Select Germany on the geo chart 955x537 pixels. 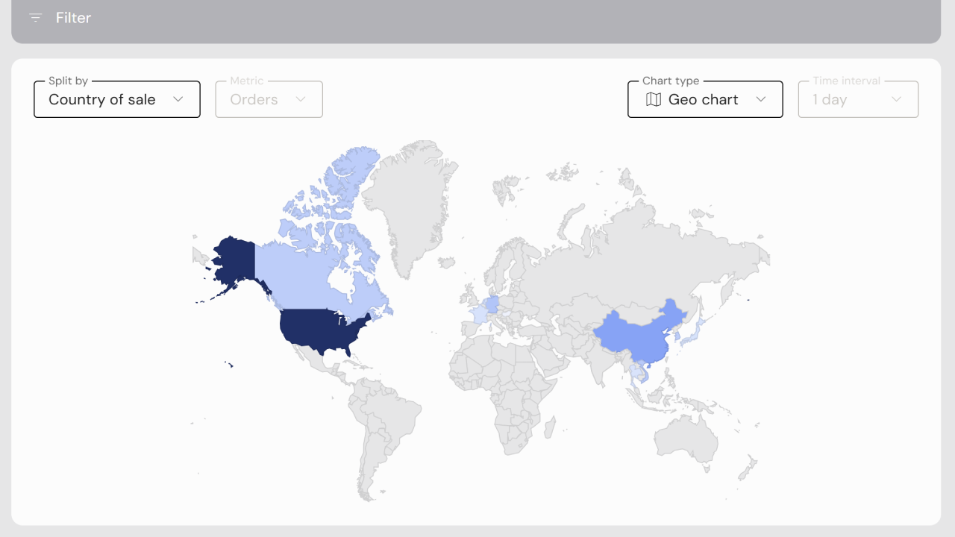tap(492, 304)
